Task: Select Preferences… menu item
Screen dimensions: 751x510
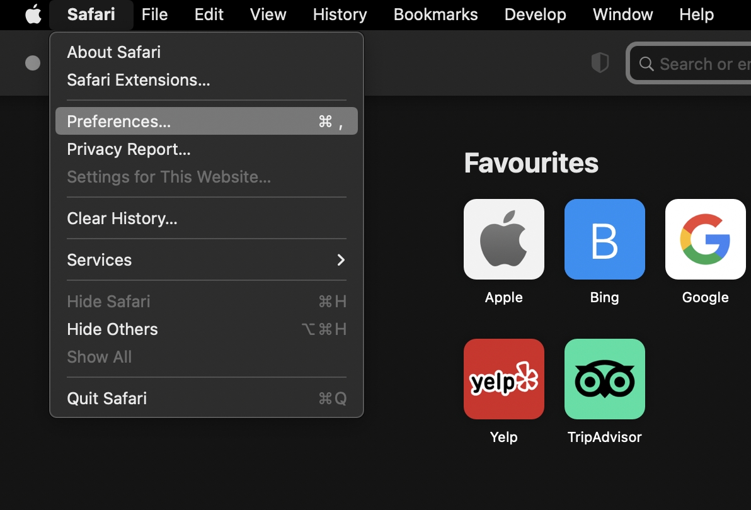Action: 207,121
